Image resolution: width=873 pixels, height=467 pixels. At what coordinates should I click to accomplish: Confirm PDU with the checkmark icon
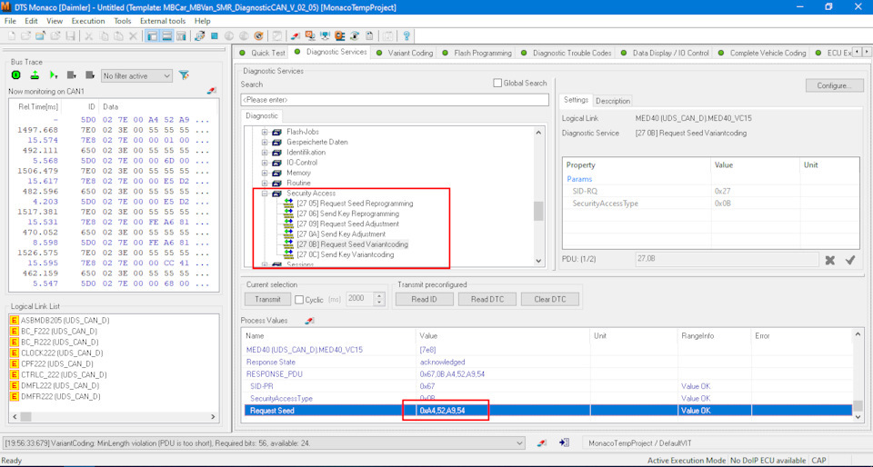(x=850, y=260)
